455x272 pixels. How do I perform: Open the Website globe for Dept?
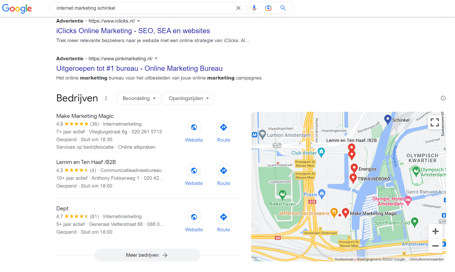pyautogui.click(x=194, y=217)
